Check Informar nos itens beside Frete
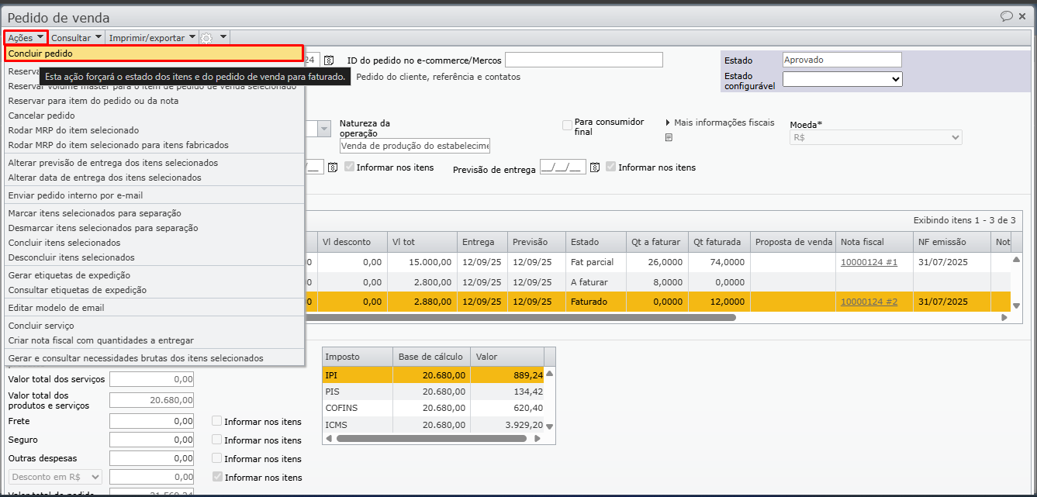The height and width of the screenshot is (497, 1037). 217,421
